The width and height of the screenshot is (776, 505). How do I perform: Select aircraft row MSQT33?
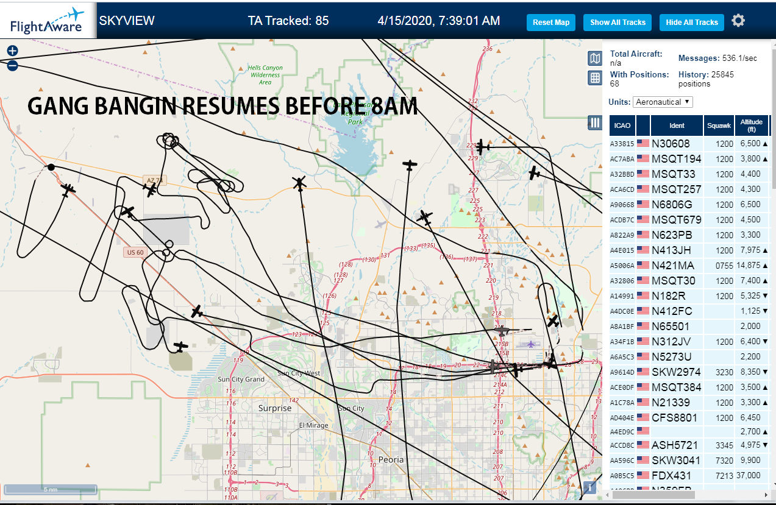pos(689,174)
